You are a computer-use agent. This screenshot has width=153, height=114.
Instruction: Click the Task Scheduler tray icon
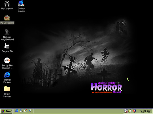pos(126,111)
